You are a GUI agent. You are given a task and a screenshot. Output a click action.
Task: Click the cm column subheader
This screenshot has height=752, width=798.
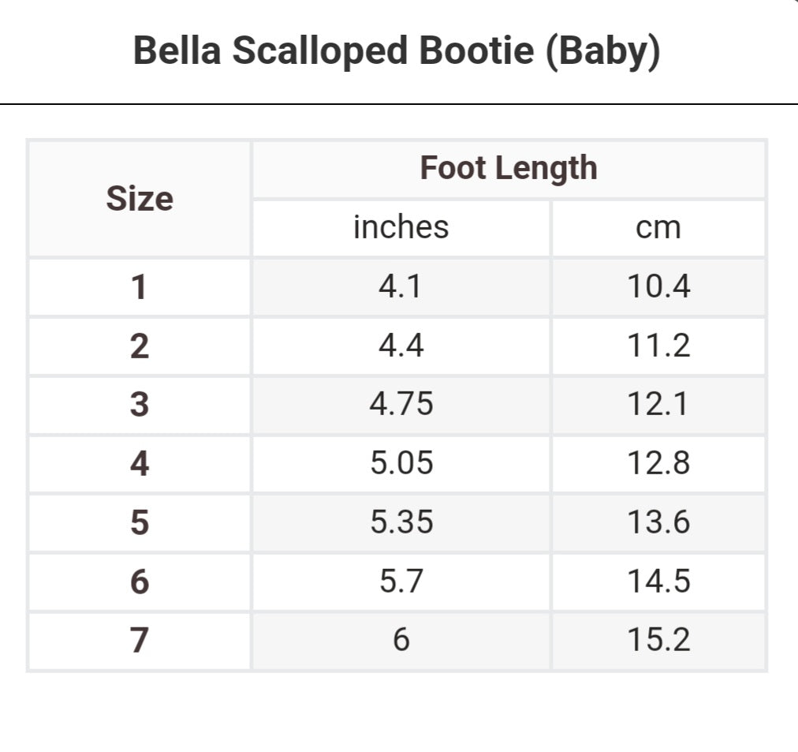658,227
